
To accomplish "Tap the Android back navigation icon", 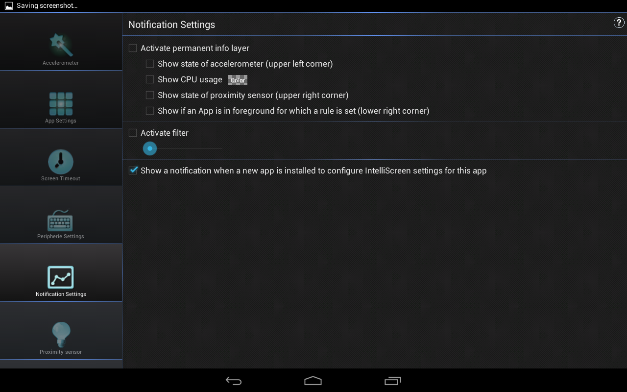I will coord(234,381).
